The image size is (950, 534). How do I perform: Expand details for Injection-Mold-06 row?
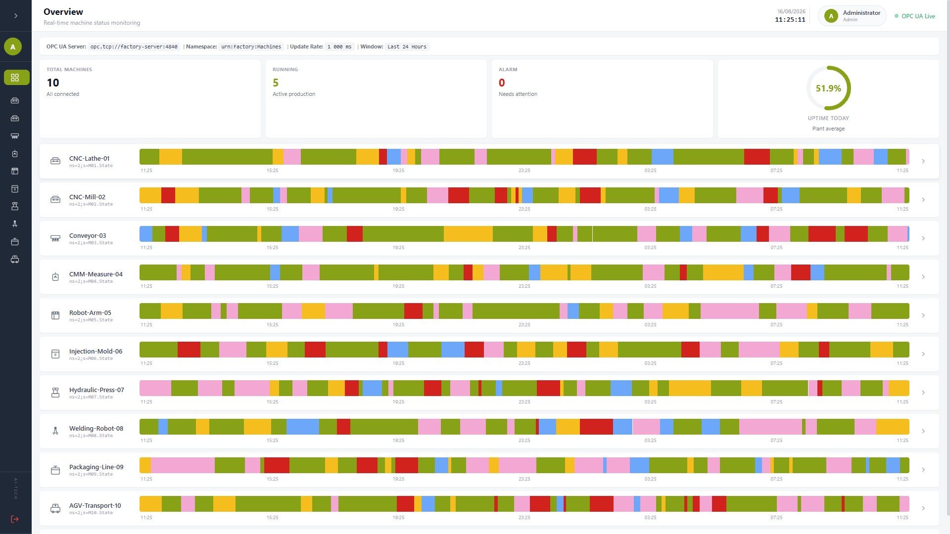923,354
